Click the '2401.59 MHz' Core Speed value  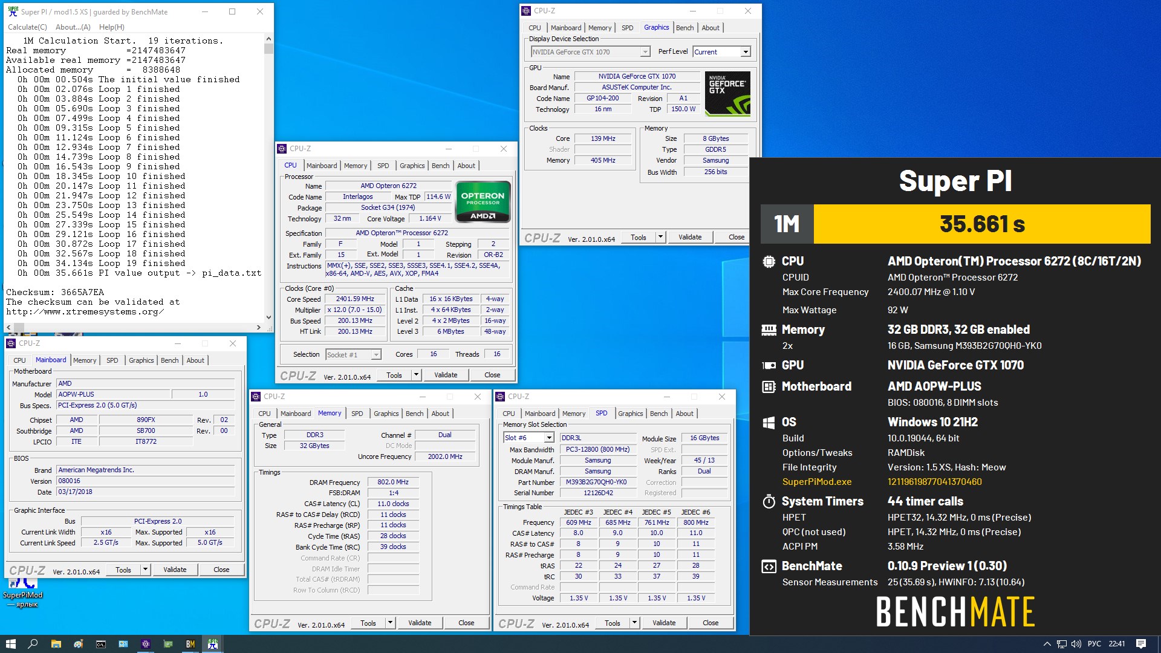pos(355,299)
